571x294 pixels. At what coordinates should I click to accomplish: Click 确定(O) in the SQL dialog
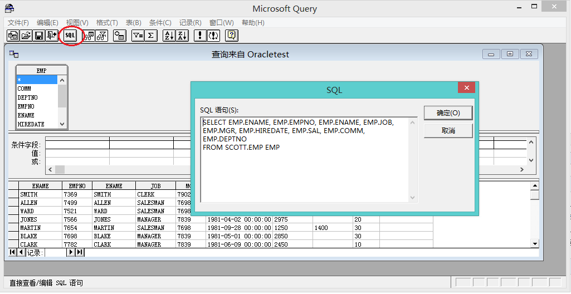[x=448, y=113]
